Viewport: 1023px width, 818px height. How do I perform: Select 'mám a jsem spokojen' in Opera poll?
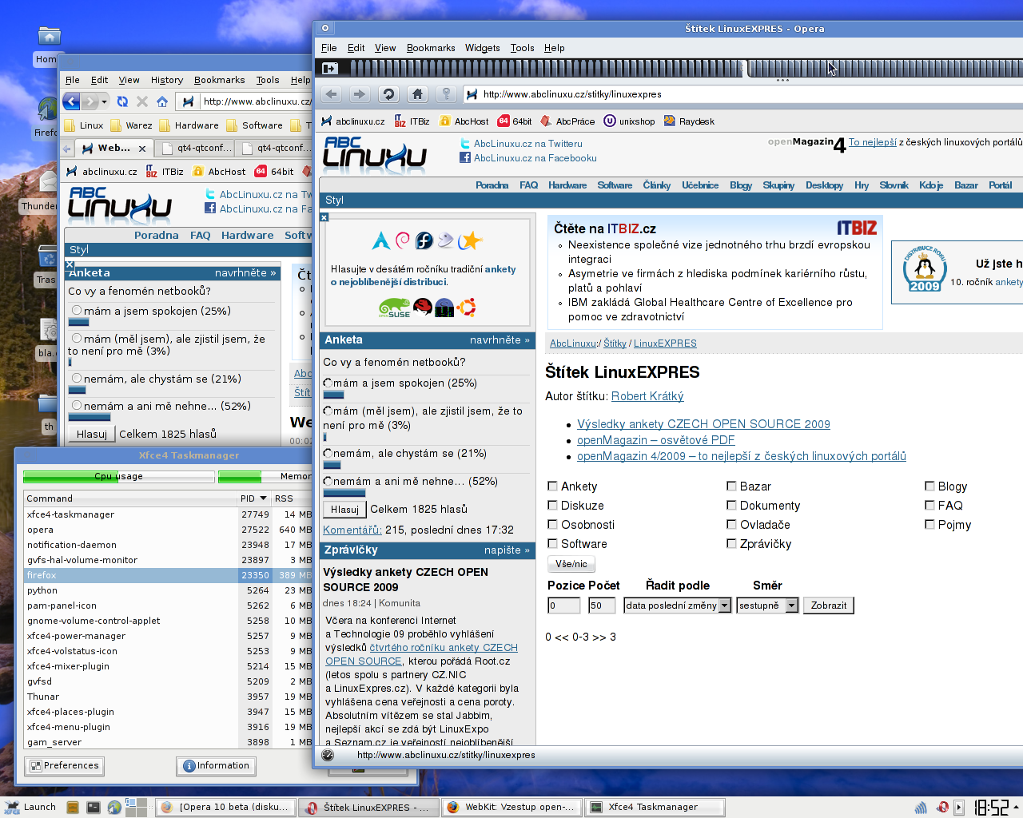pyautogui.click(x=328, y=383)
